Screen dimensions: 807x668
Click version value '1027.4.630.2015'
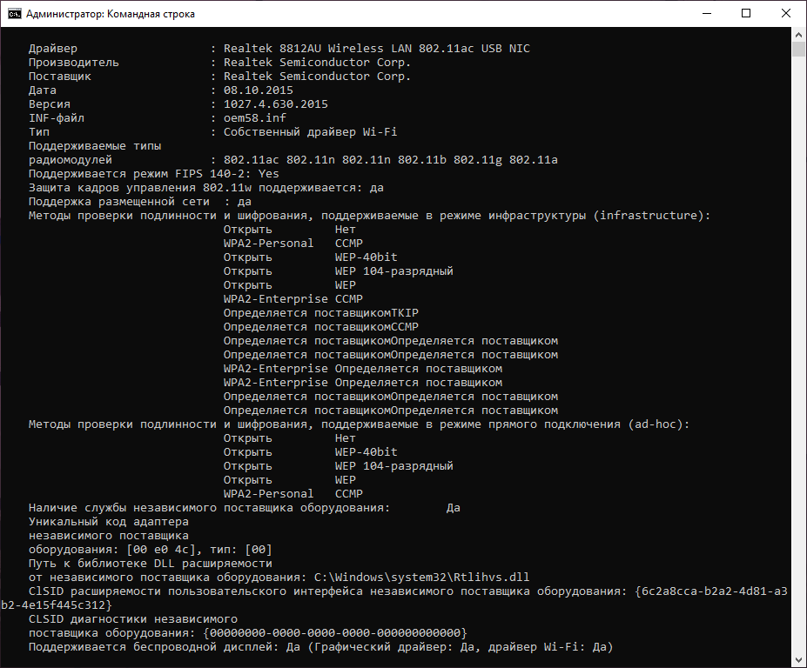(276, 104)
